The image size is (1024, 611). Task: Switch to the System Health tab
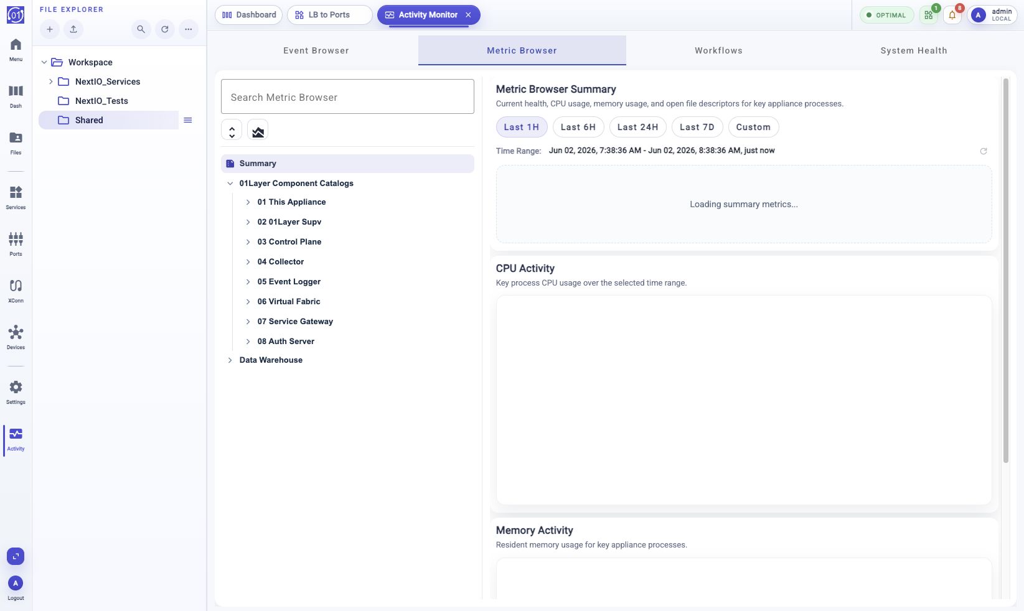point(914,50)
